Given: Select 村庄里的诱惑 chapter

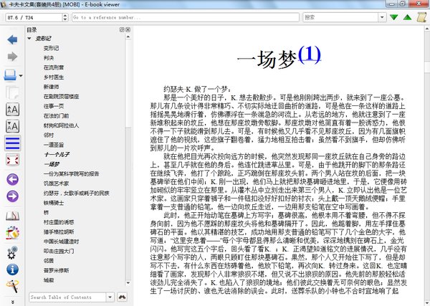Looking at the screenshot, I should point(59,222).
